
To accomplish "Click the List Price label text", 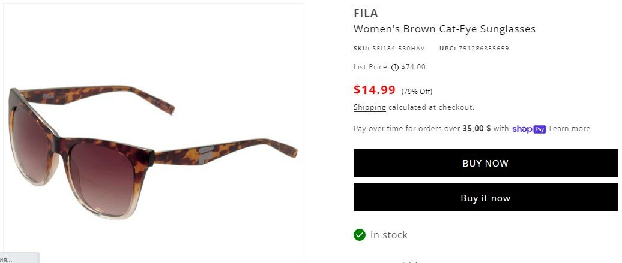I will (x=371, y=67).
